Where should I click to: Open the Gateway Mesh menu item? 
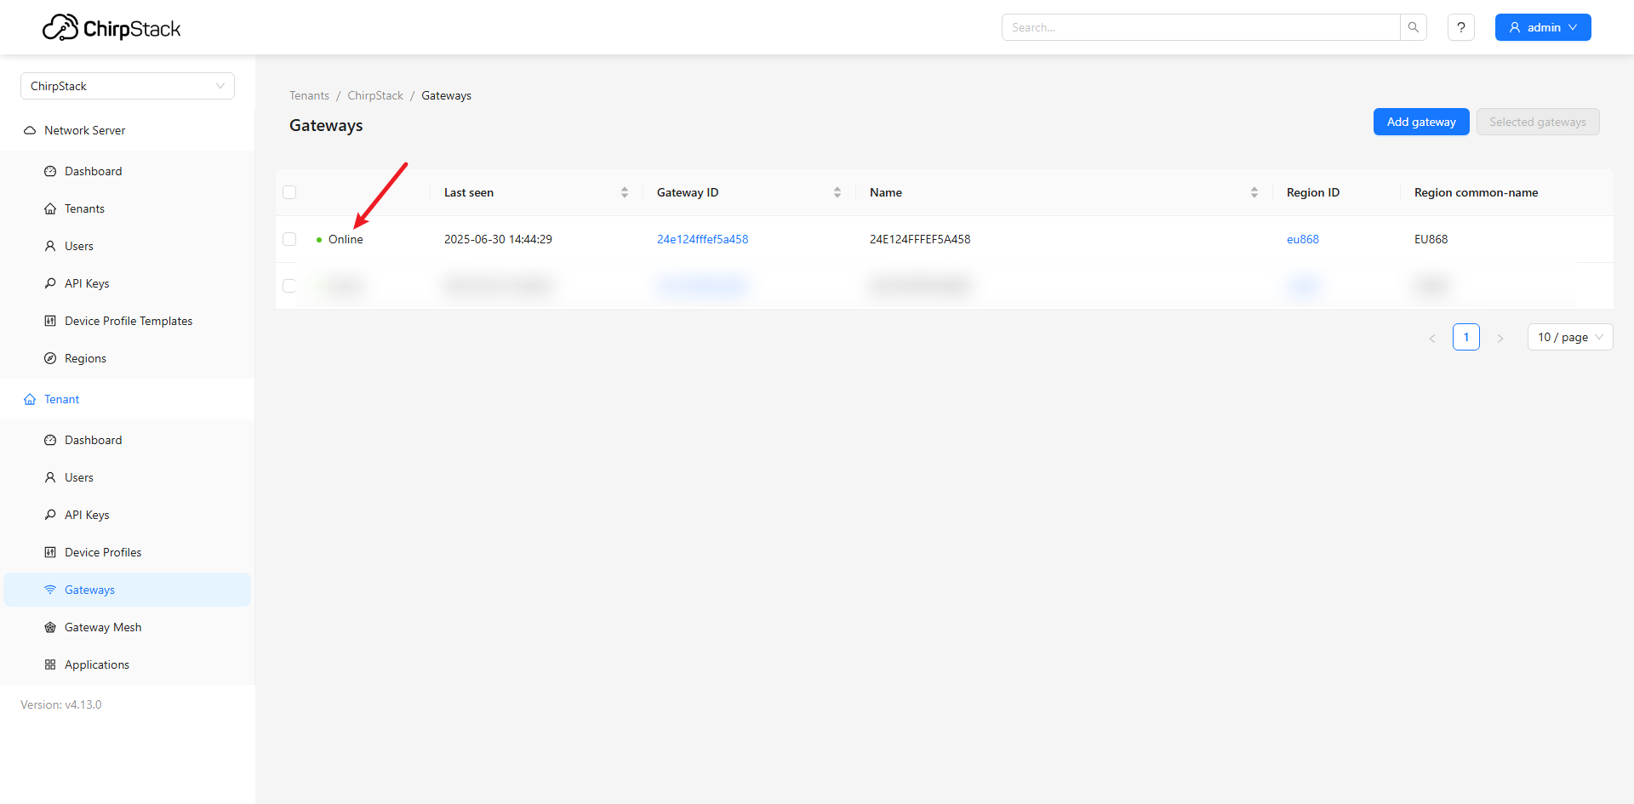tap(128, 627)
